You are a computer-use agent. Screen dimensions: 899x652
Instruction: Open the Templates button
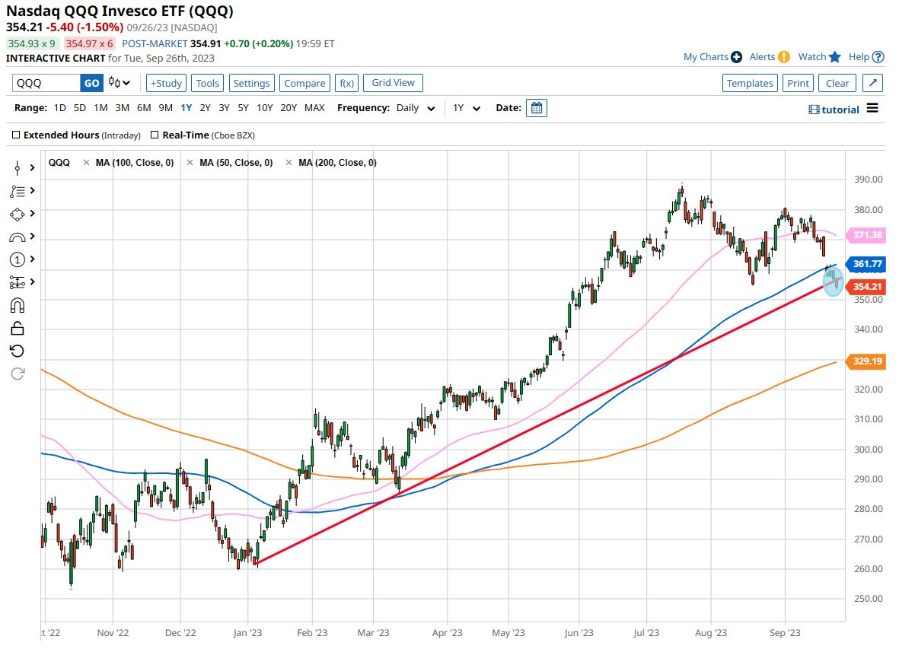pos(750,83)
